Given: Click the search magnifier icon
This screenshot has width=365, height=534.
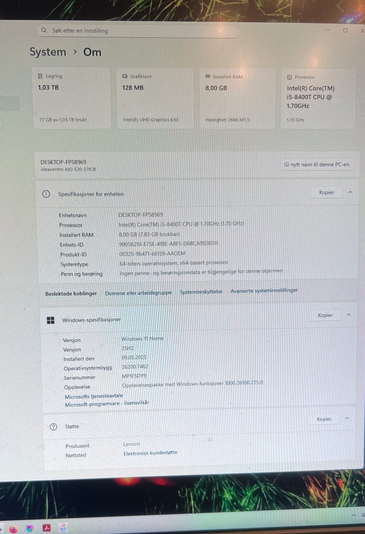Looking at the screenshot, I should pos(44,30).
